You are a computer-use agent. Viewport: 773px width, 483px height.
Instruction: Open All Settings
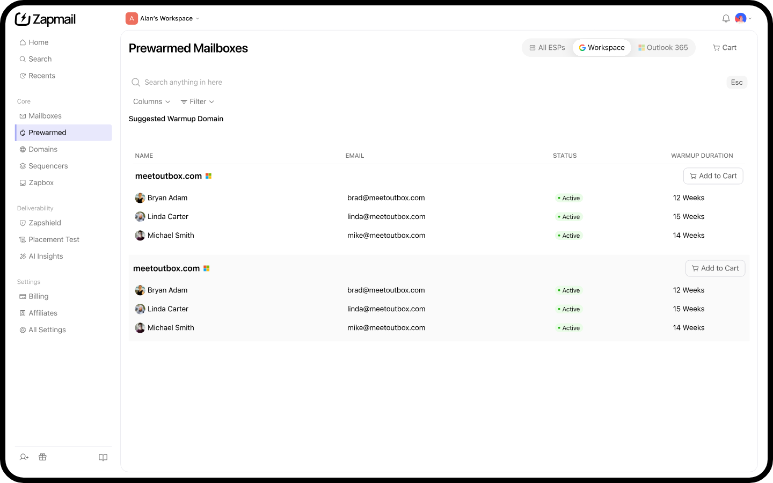pyautogui.click(x=63, y=330)
